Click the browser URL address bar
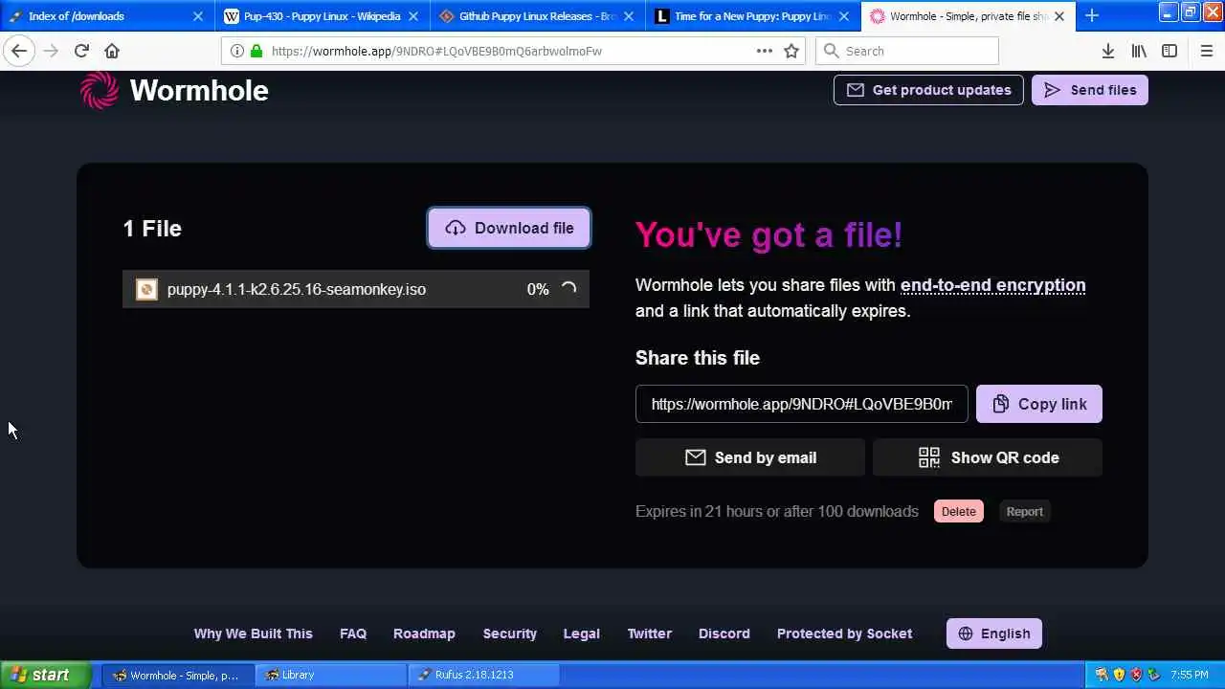The height and width of the screenshot is (689, 1225). (x=511, y=51)
